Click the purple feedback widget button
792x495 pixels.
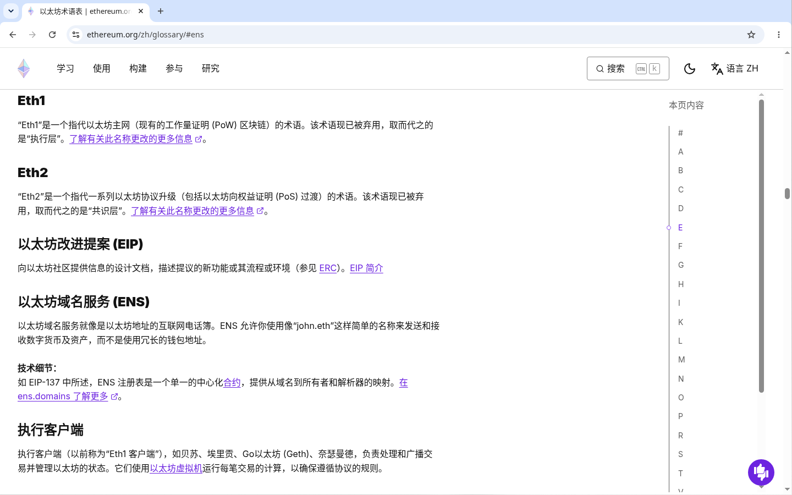pyautogui.click(x=761, y=472)
